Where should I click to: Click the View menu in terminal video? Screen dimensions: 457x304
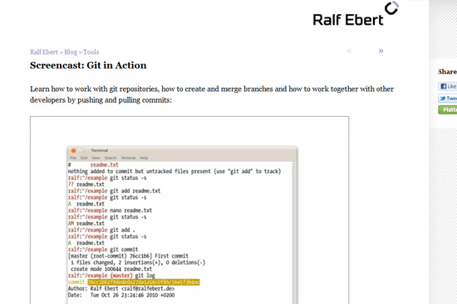tap(96, 158)
